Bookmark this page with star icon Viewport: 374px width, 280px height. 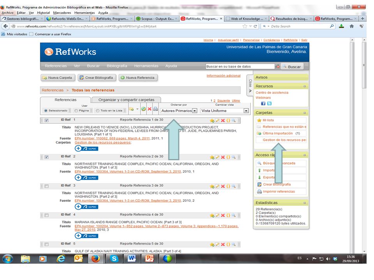[x=245, y=26]
